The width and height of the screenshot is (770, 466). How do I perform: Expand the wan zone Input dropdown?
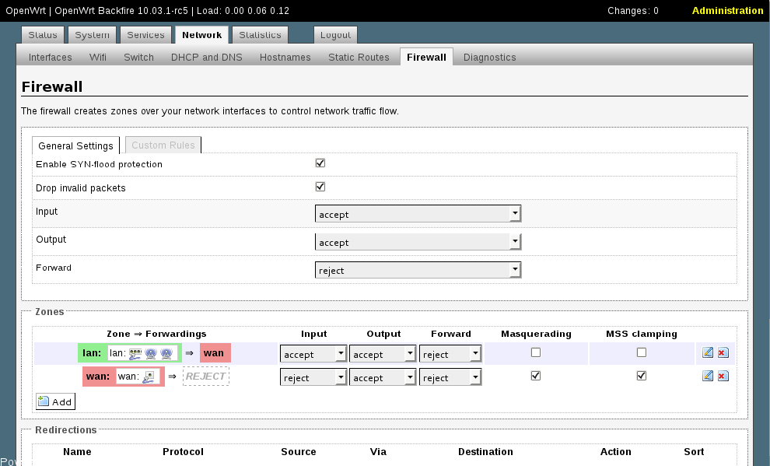[313, 377]
